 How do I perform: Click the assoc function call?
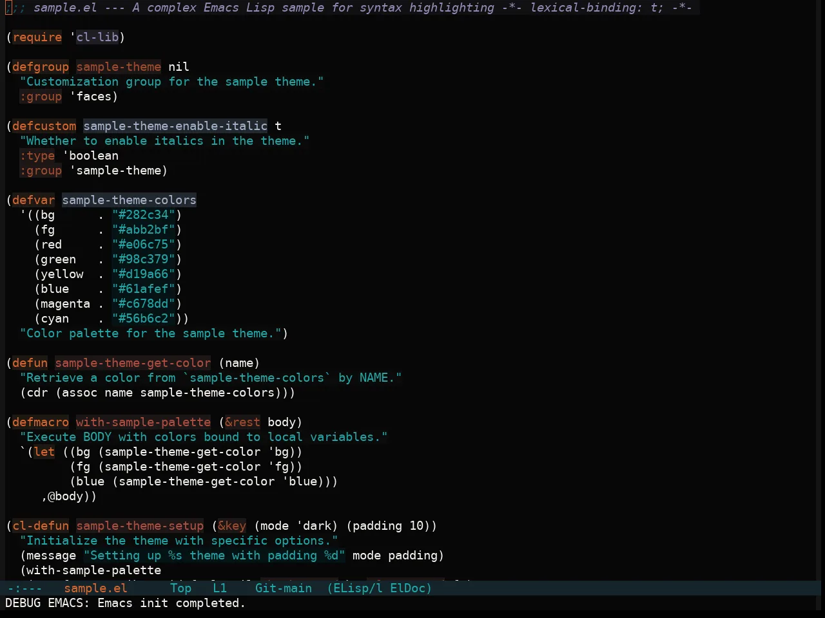80,393
